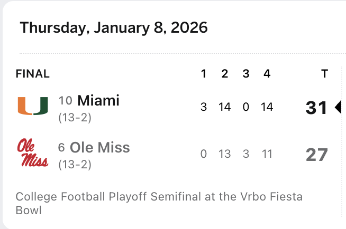The height and width of the screenshot is (229, 346).
Task: Click the Miami Hurricanes logo
Action: click(33, 106)
